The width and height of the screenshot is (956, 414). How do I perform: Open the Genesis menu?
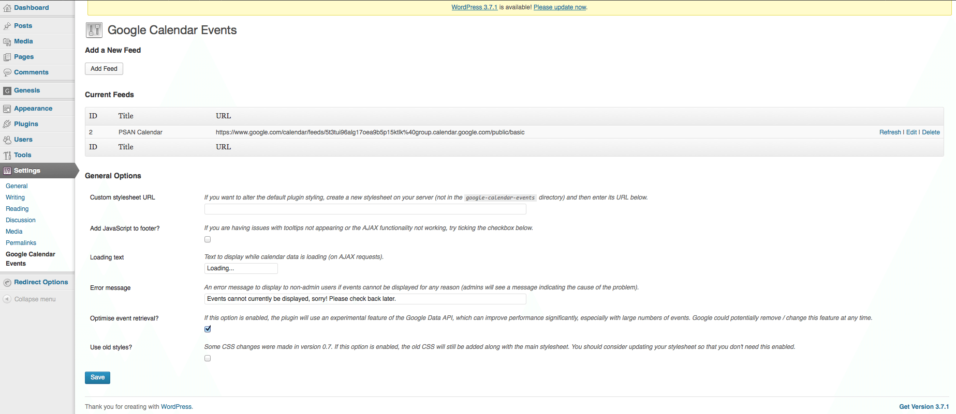point(27,90)
